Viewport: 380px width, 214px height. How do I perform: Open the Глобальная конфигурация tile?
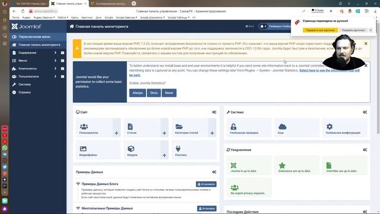pyautogui.click(x=344, y=128)
